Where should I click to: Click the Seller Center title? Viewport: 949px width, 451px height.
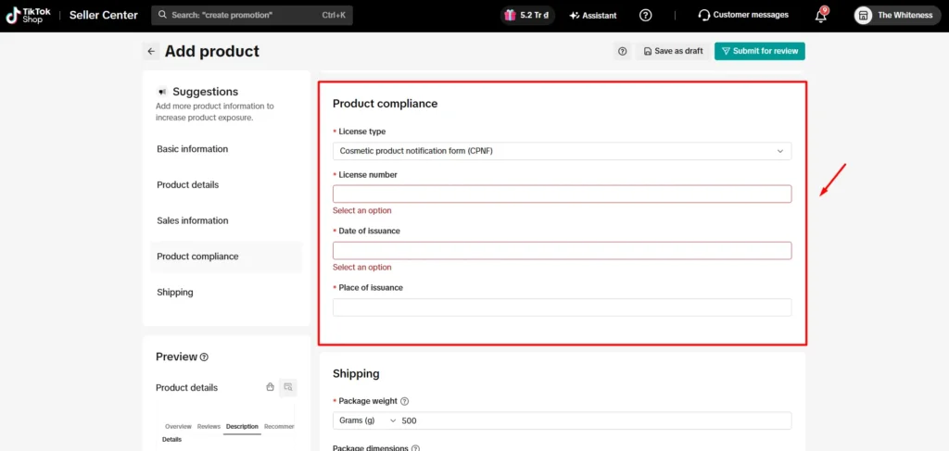[x=104, y=15]
